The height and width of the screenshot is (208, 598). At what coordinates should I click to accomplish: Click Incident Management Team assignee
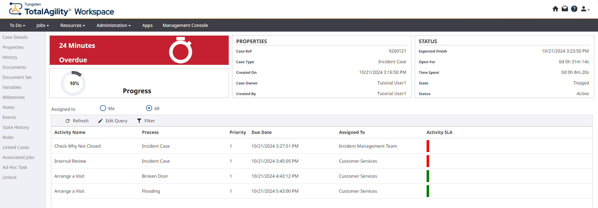point(368,146)
